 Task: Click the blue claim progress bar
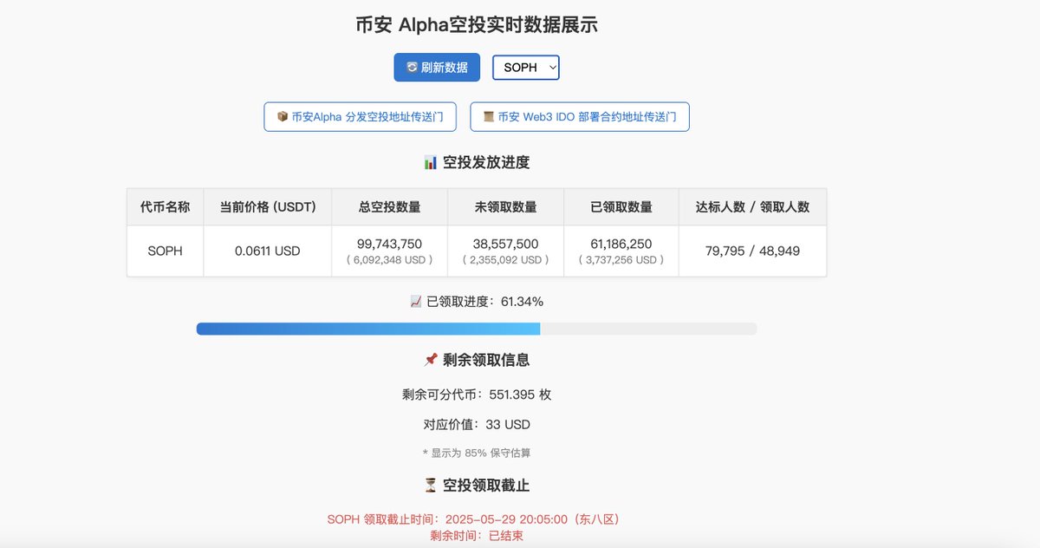(x=368, y=329)
